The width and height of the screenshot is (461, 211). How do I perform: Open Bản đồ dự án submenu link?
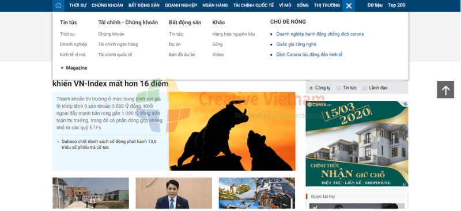coord(182,55)
